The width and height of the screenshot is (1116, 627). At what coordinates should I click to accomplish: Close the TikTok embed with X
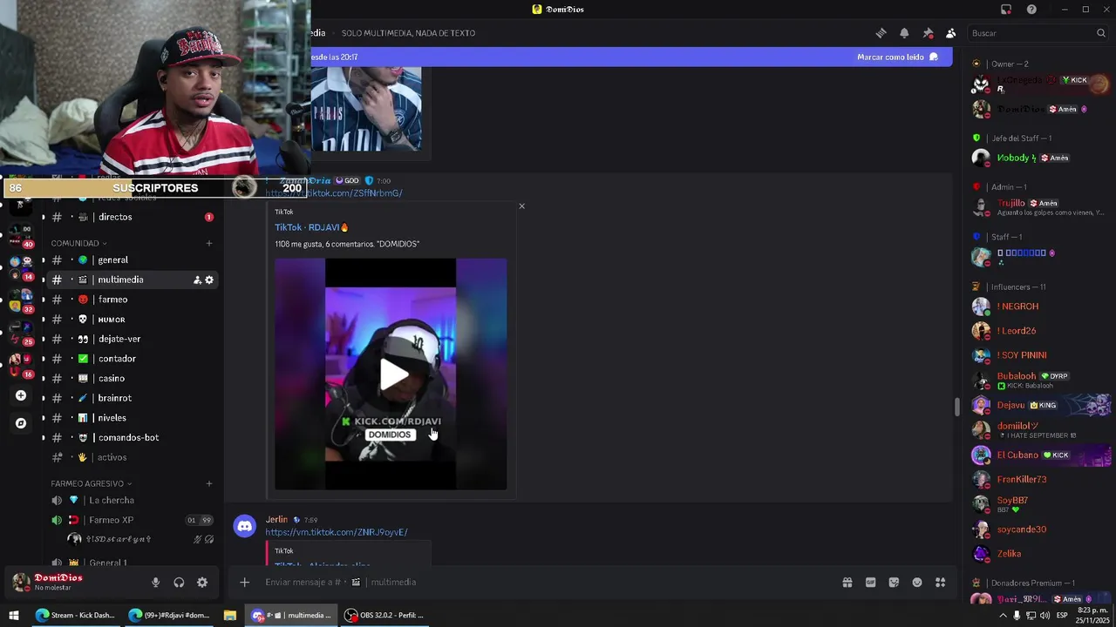pyautogui.click(x=521, y=206)
